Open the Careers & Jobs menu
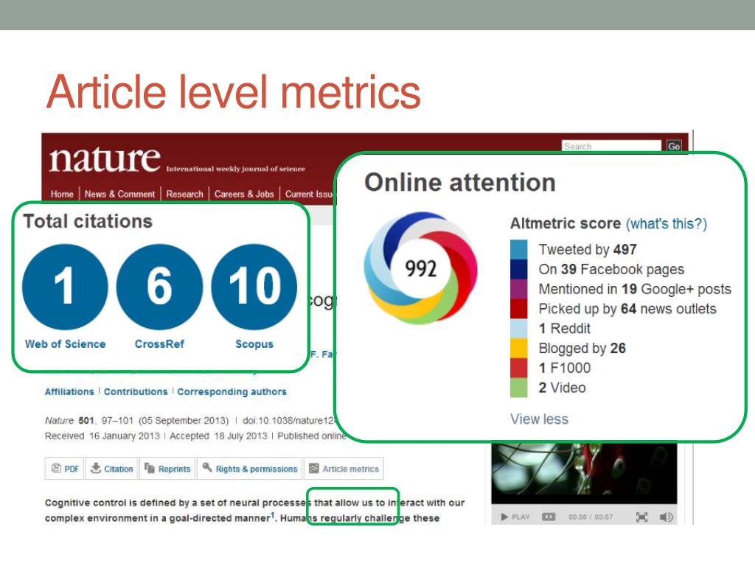The image size is (755, 566). point(244,194)
